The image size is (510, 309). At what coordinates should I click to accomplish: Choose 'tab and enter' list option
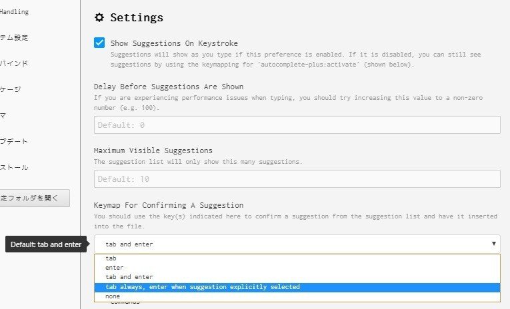click(x=297, y=277)
